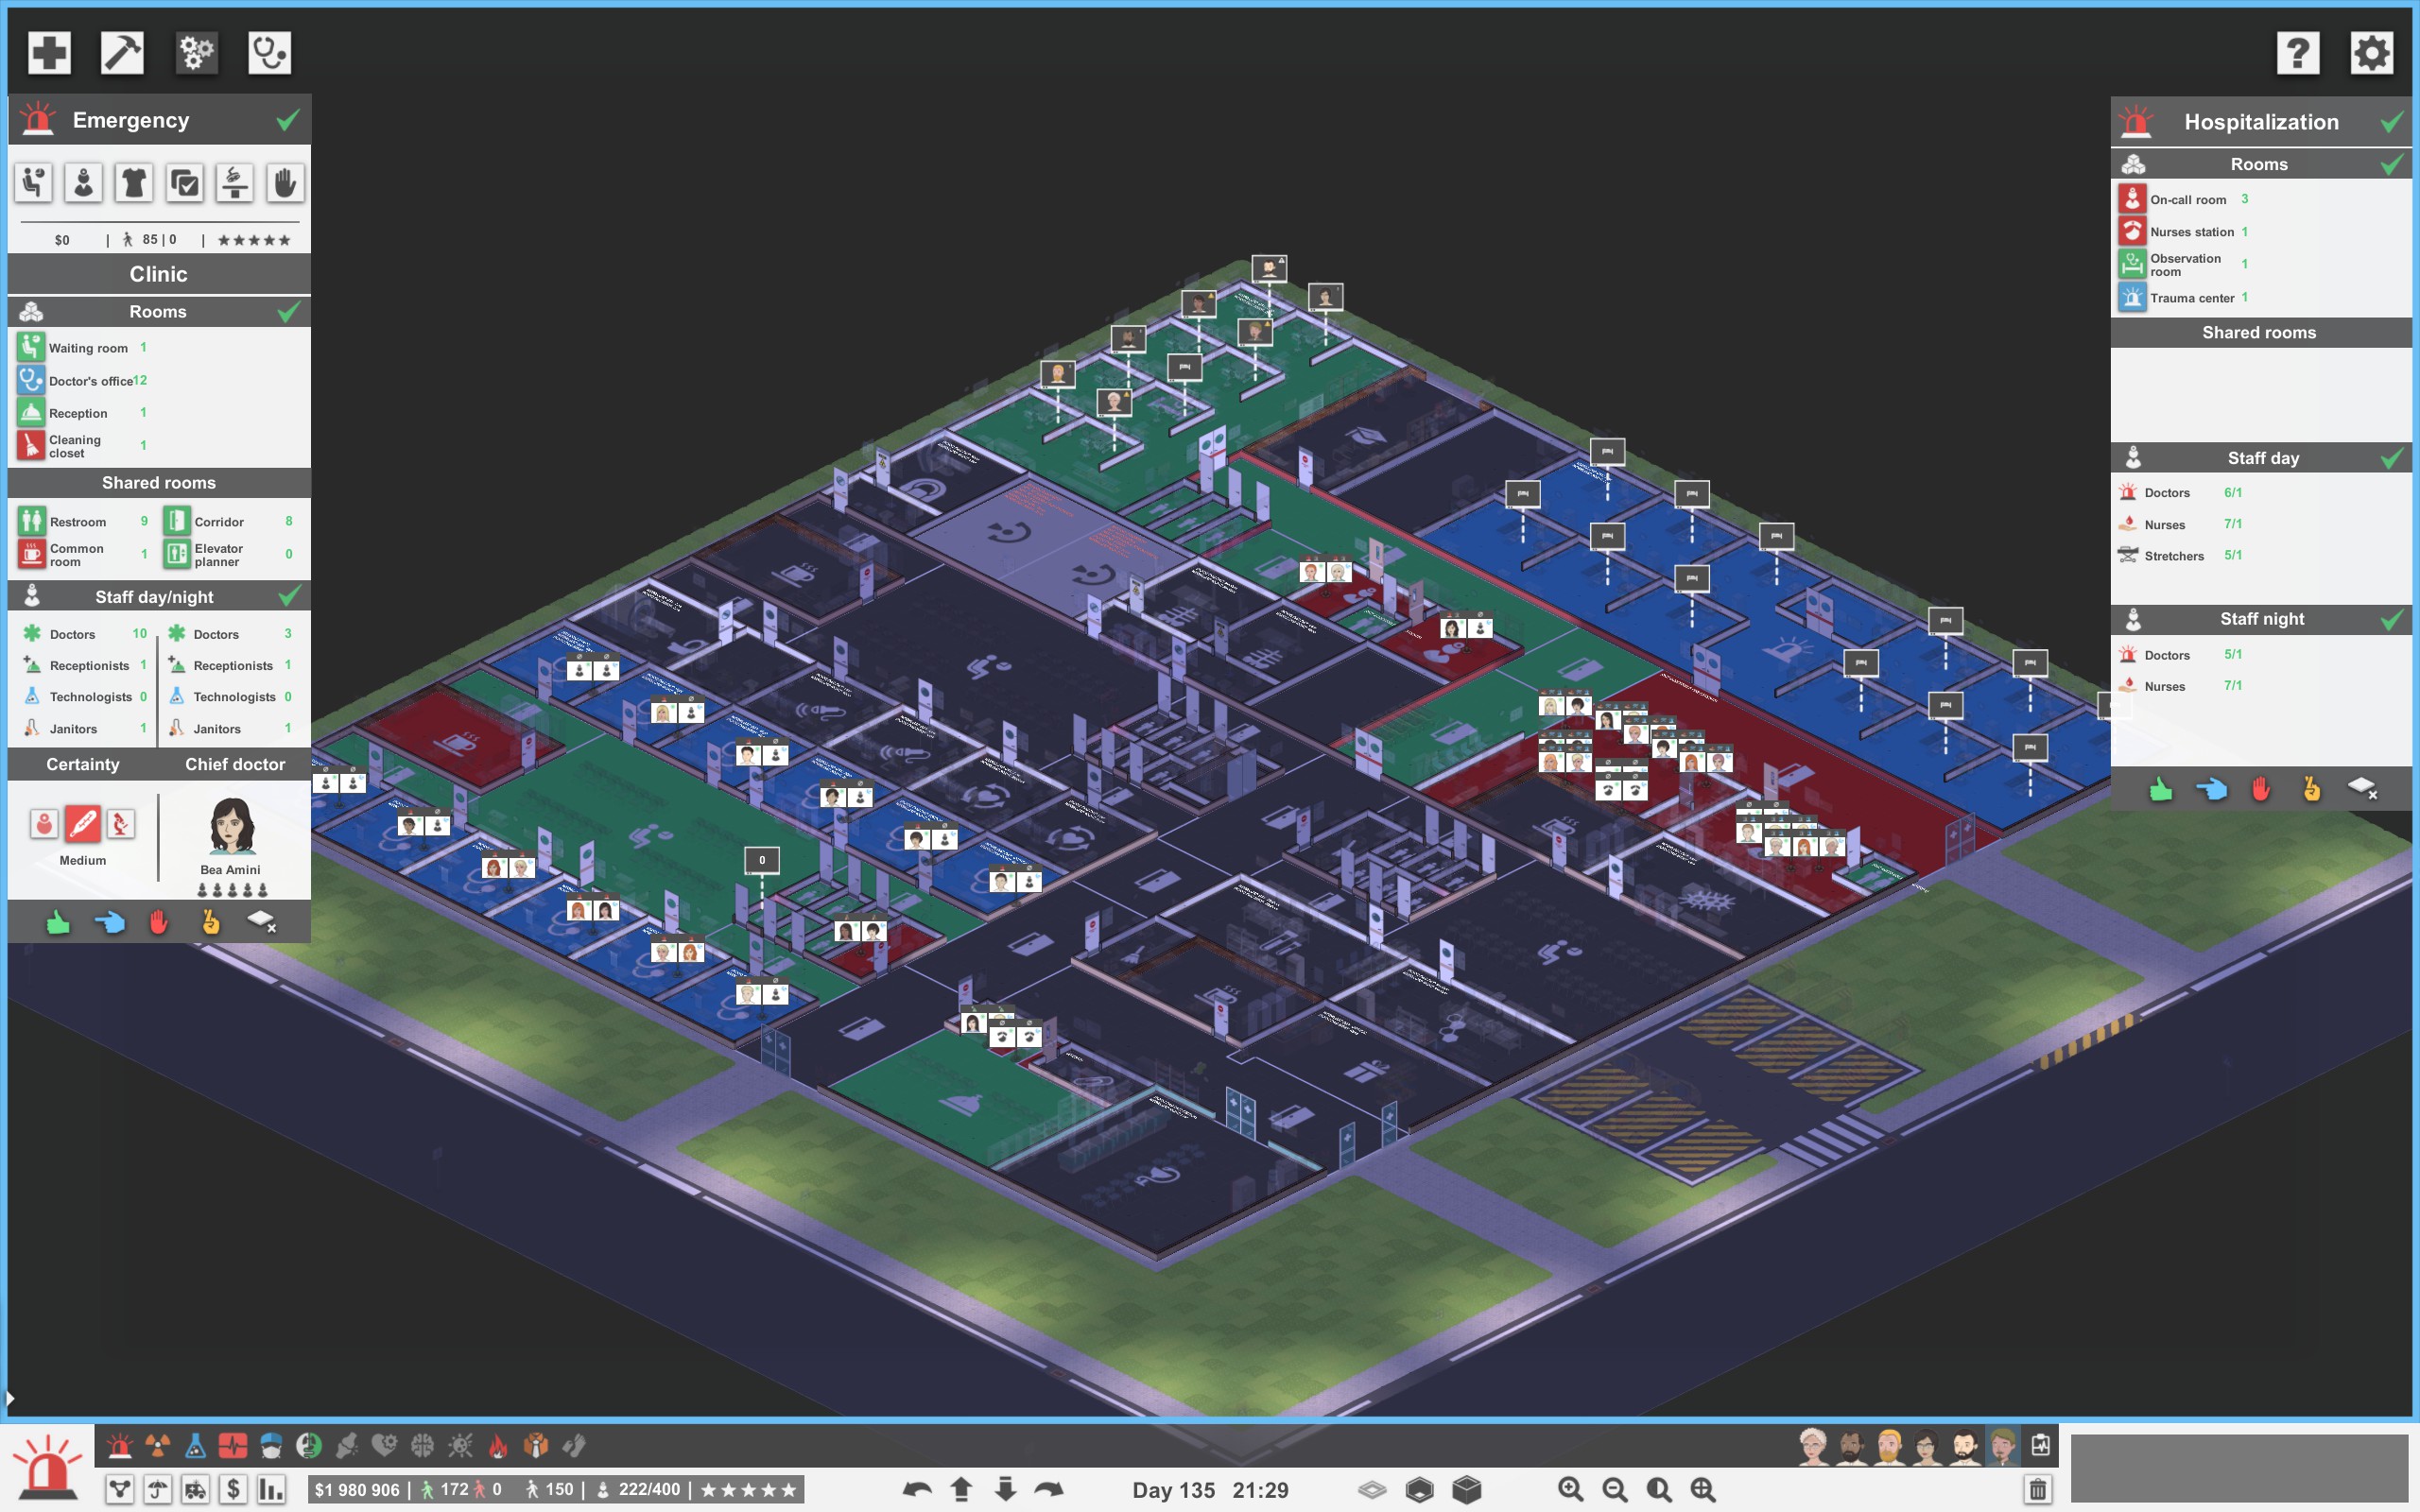This screenshot has width=2420, height=1512.
Task: Select the radiology department icon
Action: pos(158,1445)
